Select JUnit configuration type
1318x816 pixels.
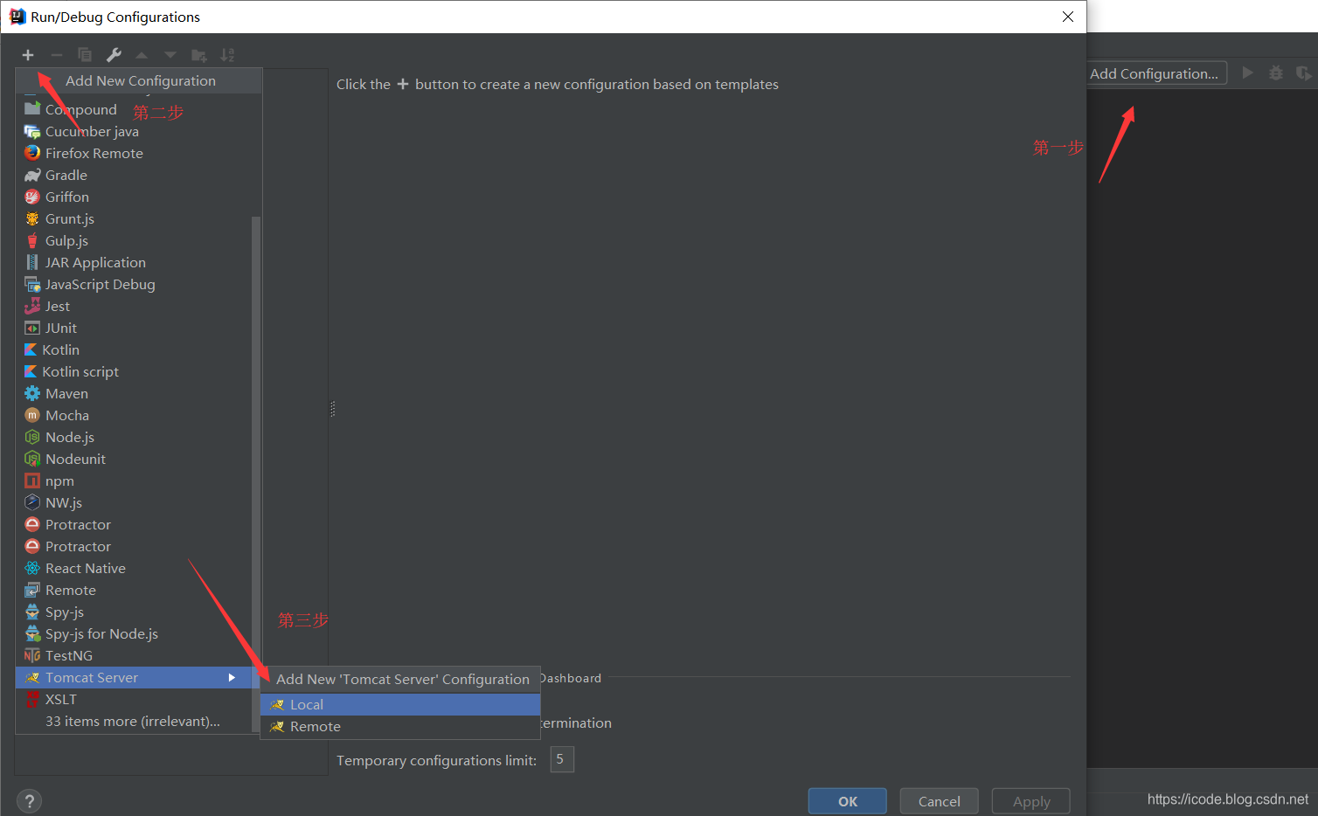point(133,328)
